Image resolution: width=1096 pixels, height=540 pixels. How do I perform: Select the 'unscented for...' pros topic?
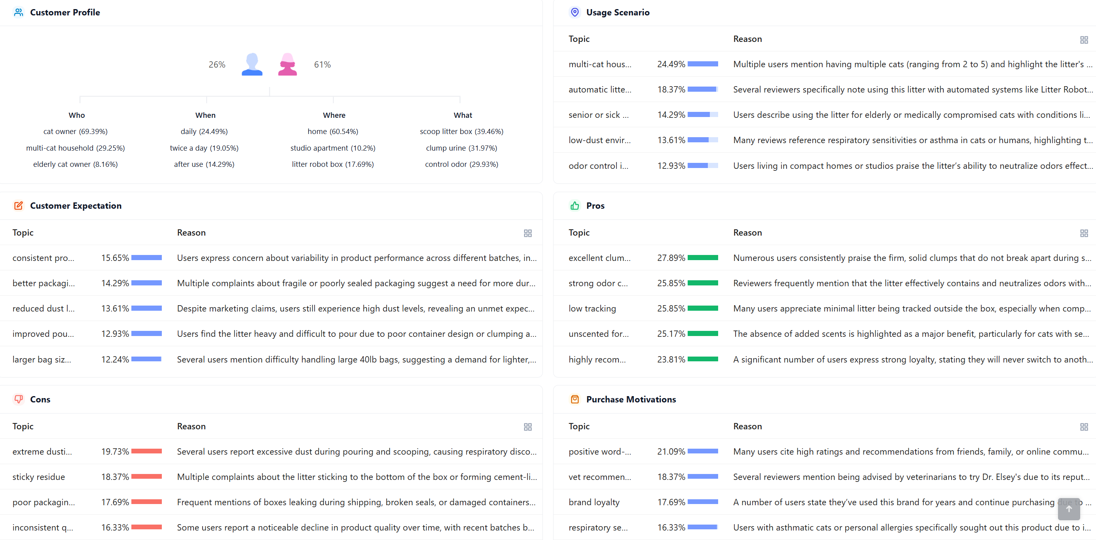[x=598, y=334]
